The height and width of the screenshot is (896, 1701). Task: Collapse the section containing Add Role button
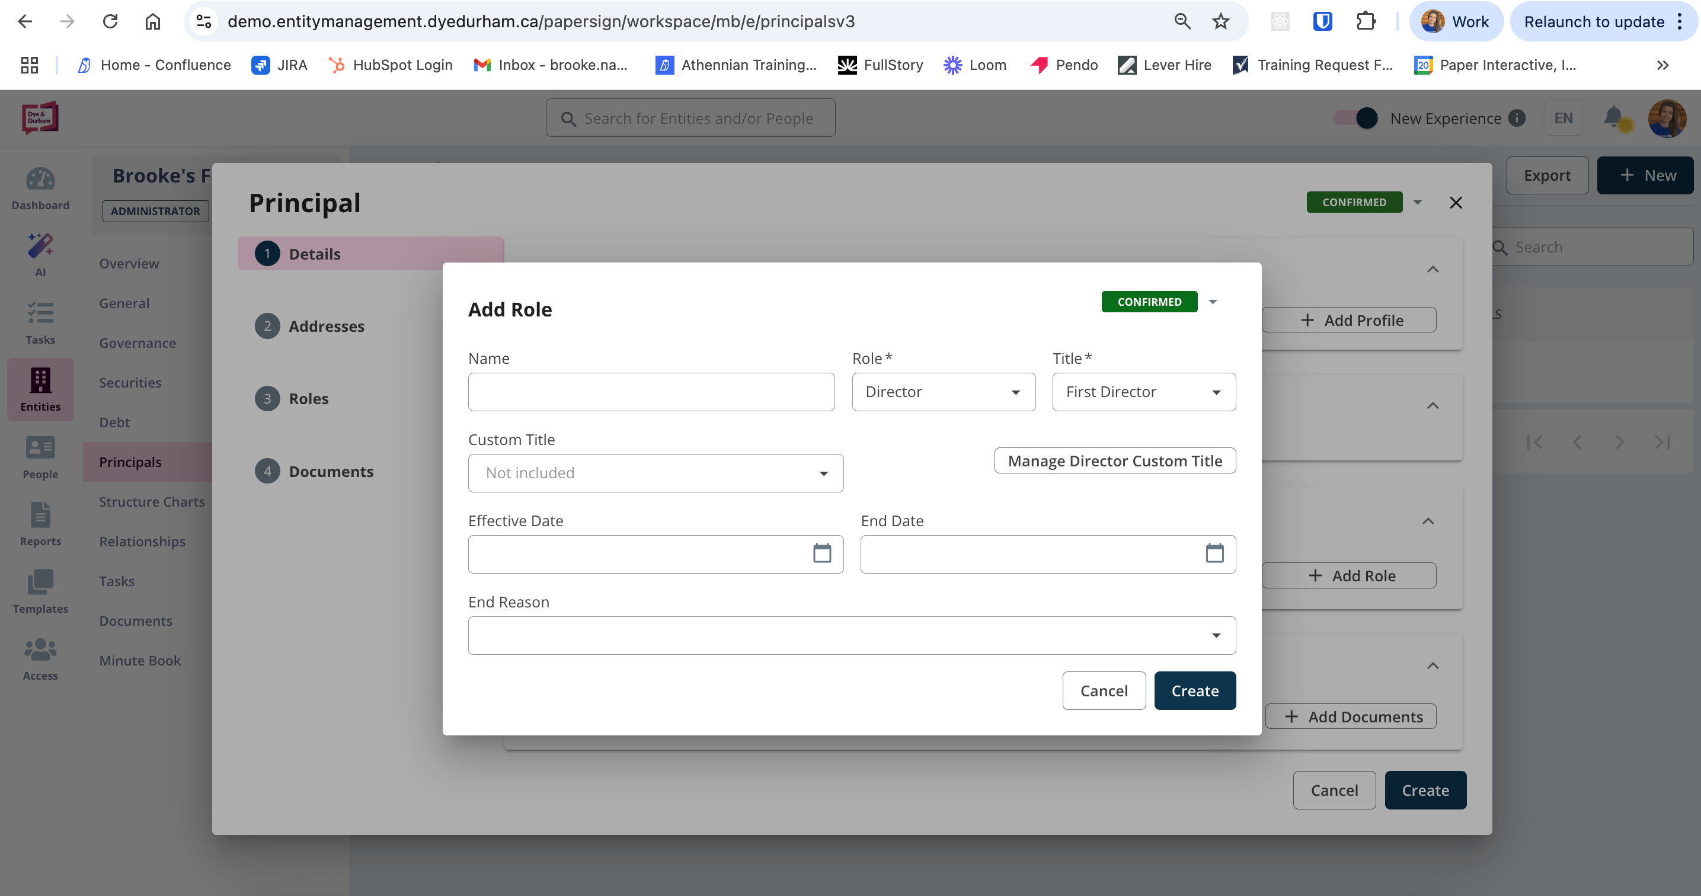point(1428,521)
